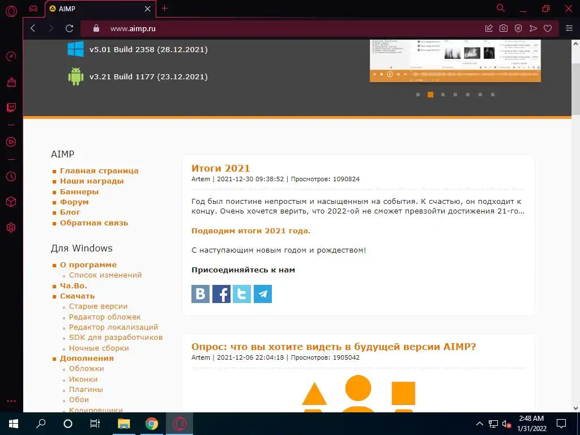Click the page vertical scrollbar thumb

coord(575,89)
